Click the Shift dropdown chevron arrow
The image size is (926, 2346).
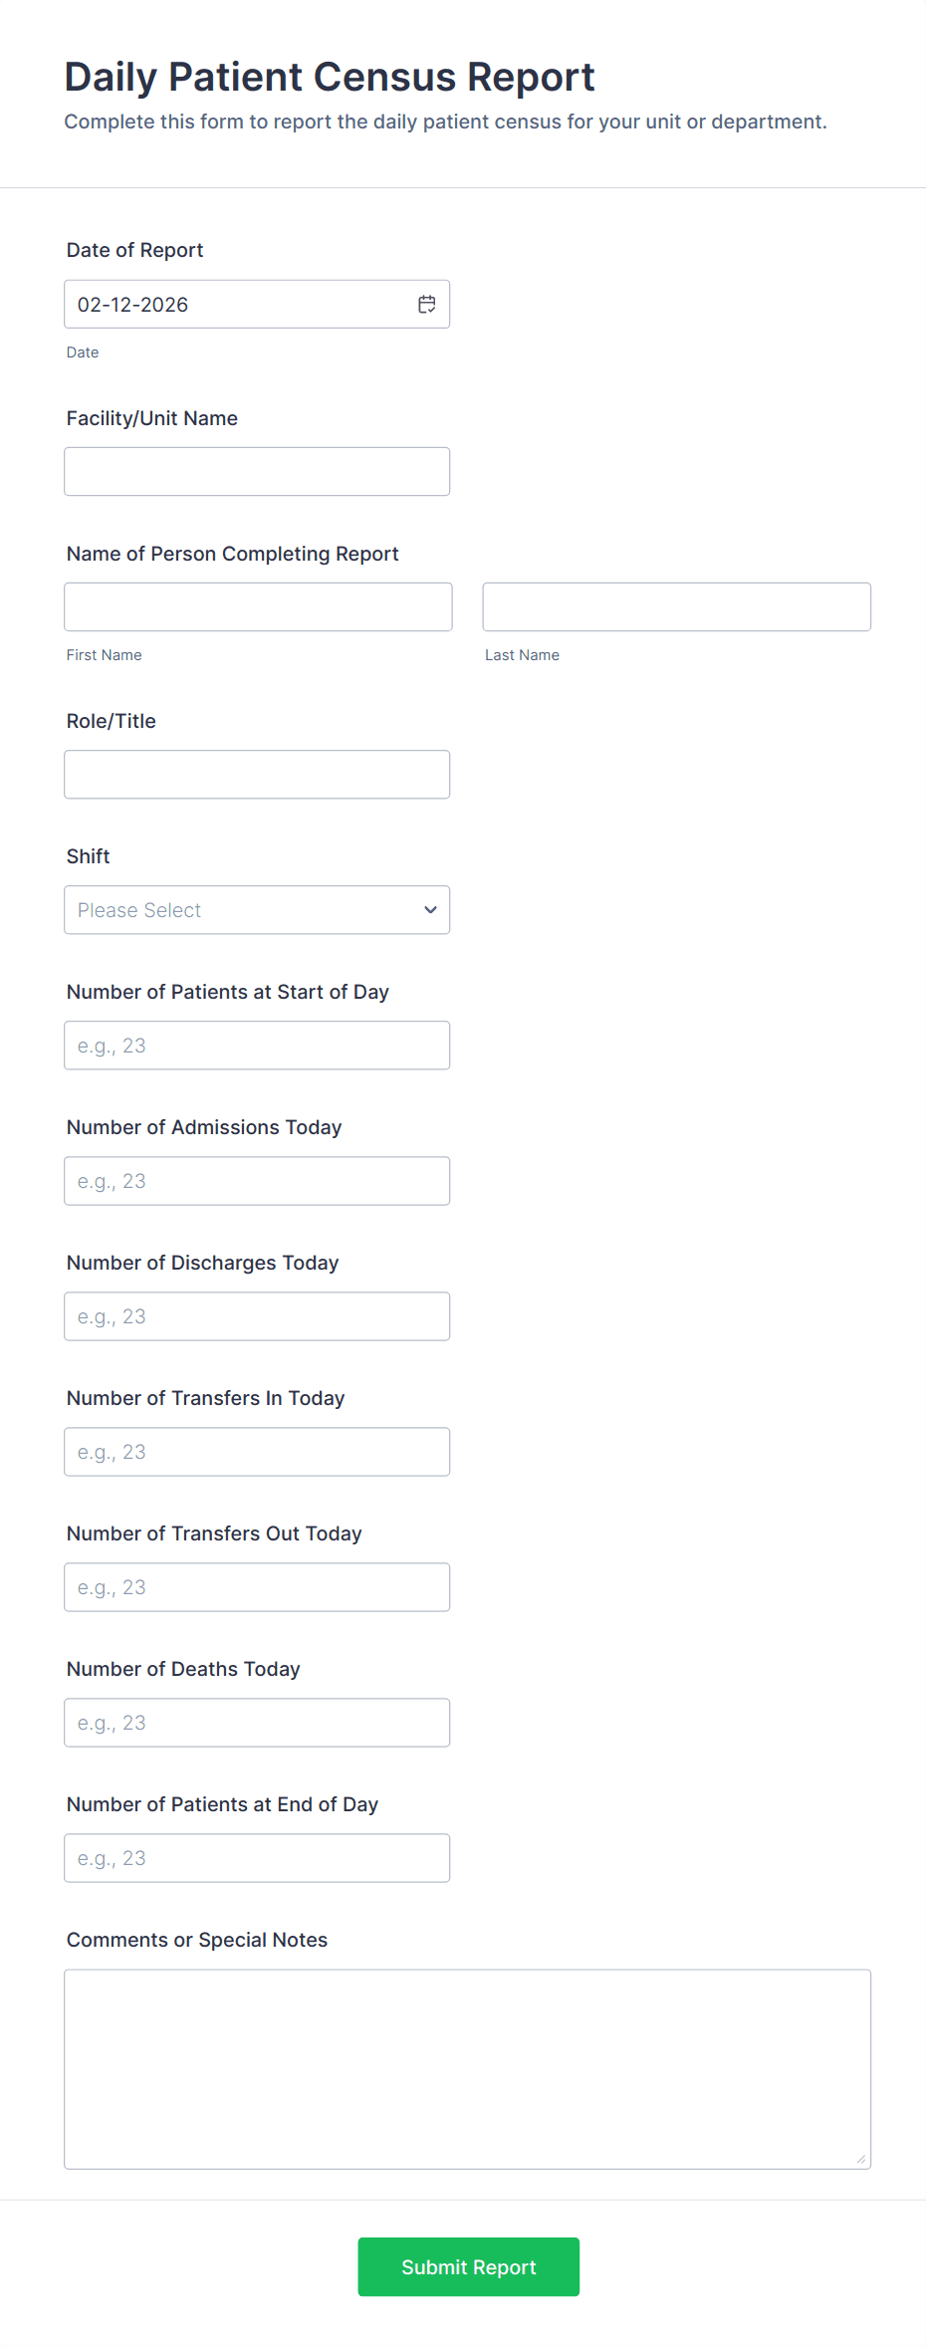coord(430,910)
